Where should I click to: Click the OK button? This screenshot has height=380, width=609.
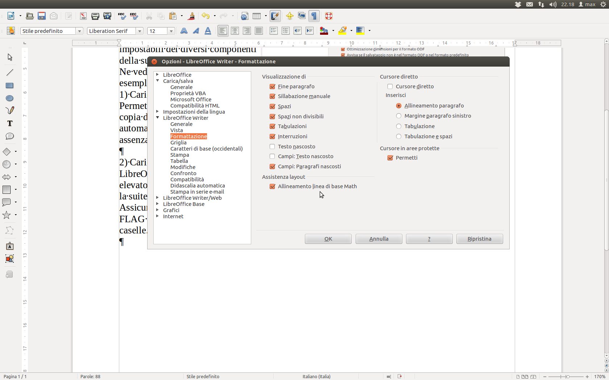tap(328, 239)
